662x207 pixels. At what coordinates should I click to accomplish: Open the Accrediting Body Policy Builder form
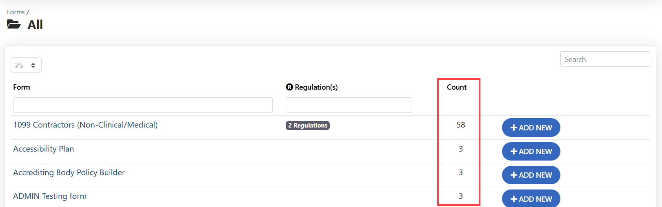(x=69, y=173)
